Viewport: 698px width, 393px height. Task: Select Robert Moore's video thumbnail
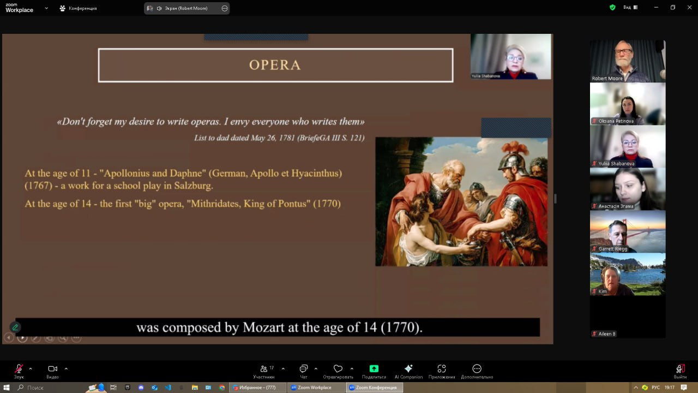click(628, 61)
